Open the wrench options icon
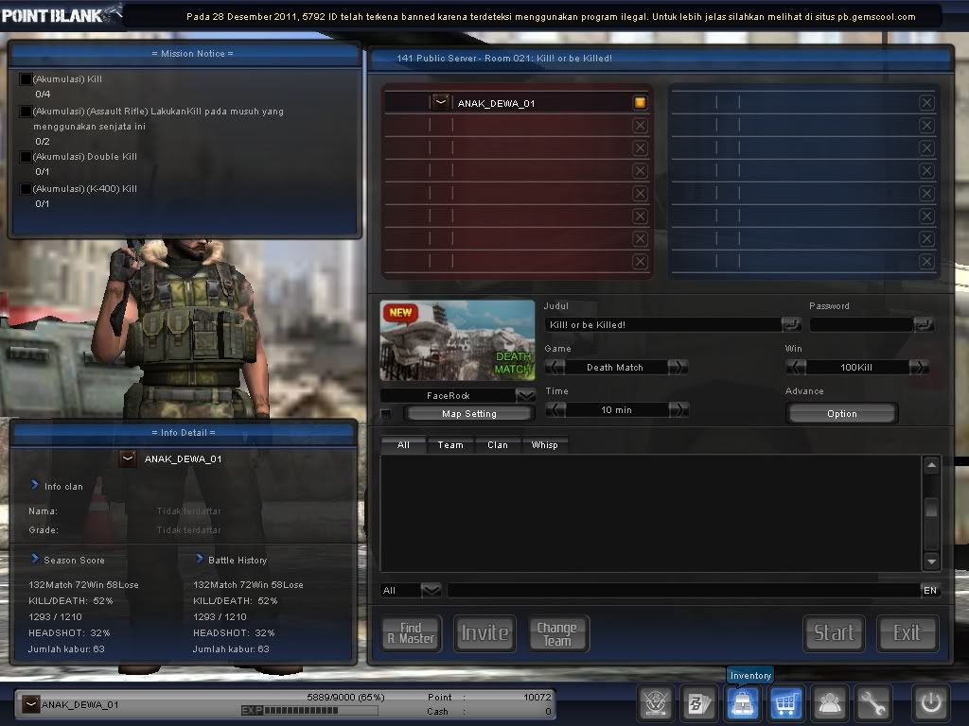 872,702
